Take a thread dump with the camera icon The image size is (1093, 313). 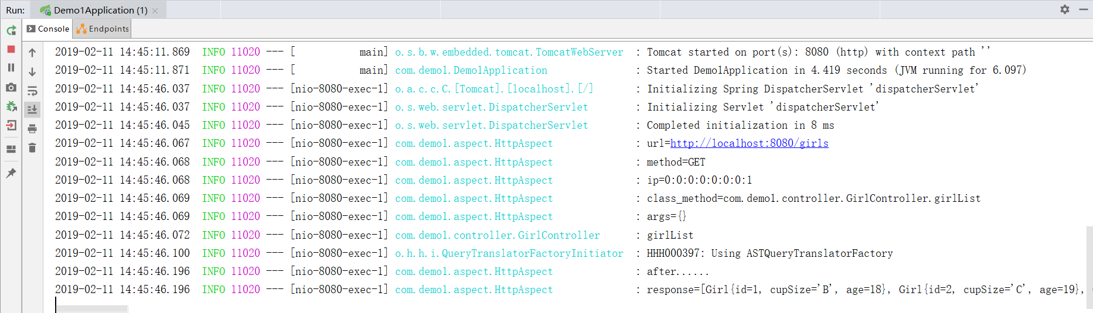click(11, 87)
